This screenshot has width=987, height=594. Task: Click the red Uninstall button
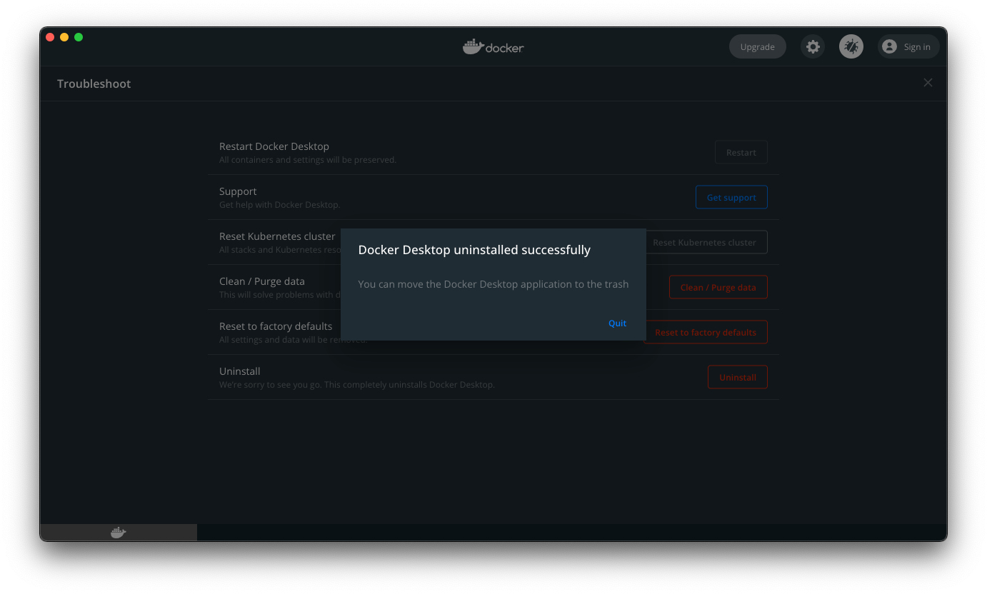tap(738, 377)
